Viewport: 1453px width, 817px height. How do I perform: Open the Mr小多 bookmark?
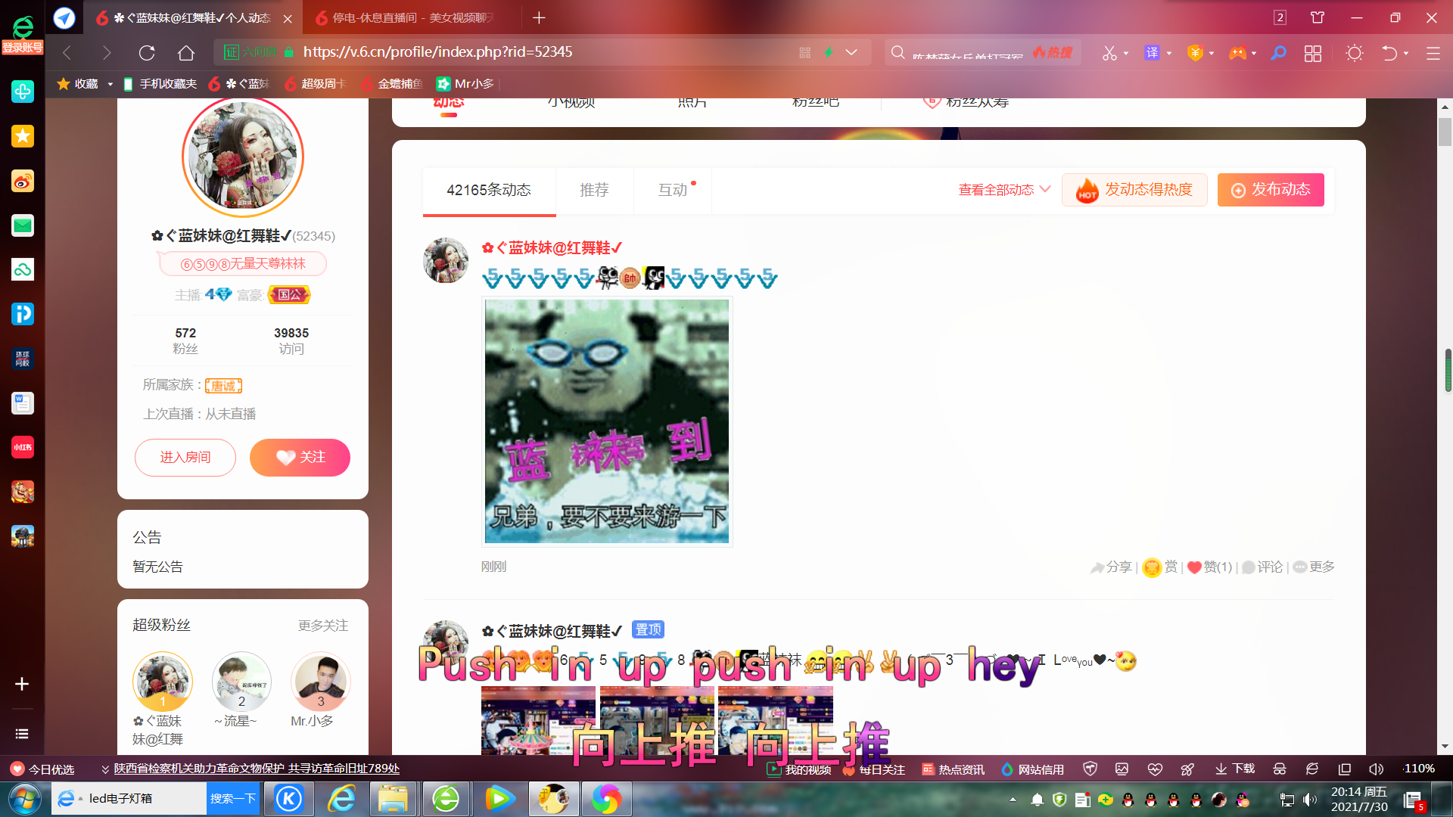(465, 84)
